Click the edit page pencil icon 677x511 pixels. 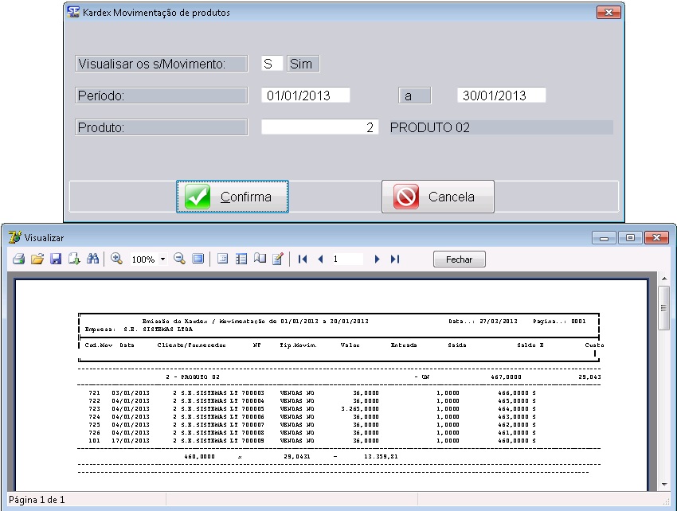[x=277, y=259]
